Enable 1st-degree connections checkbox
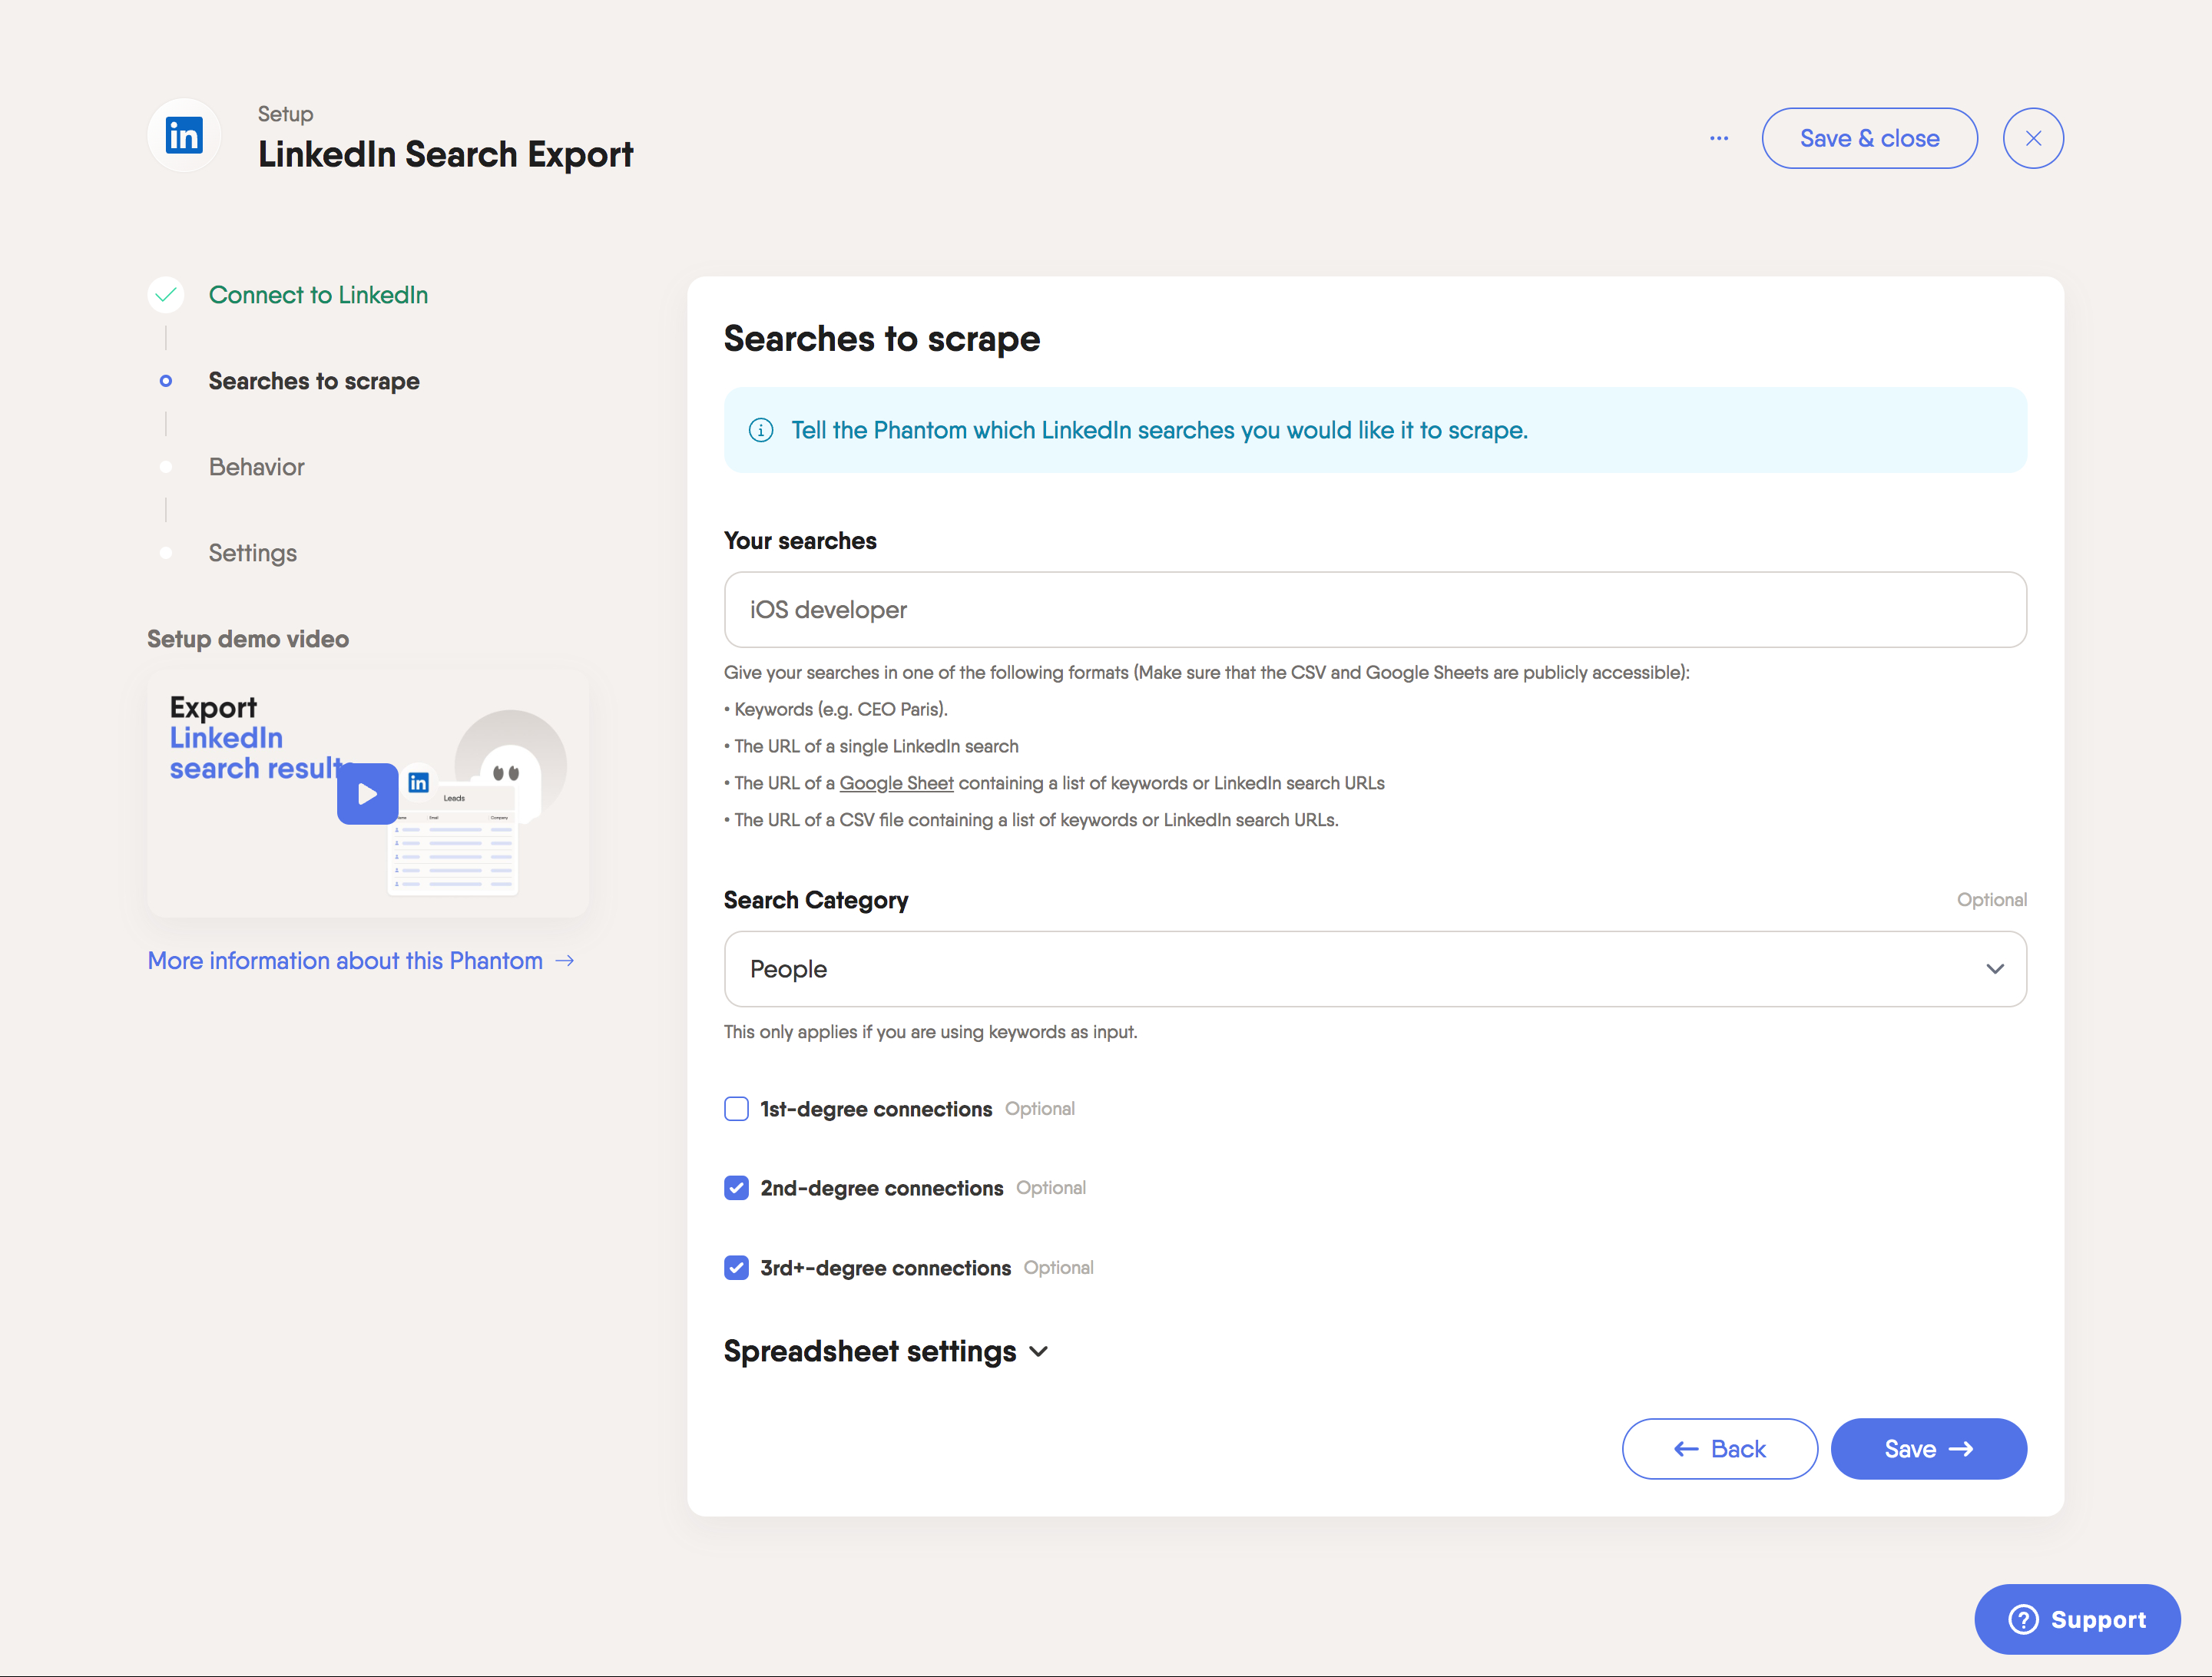This screenshot has width=2212, height=1677. pyautogui.click(x=736, y=1109)
